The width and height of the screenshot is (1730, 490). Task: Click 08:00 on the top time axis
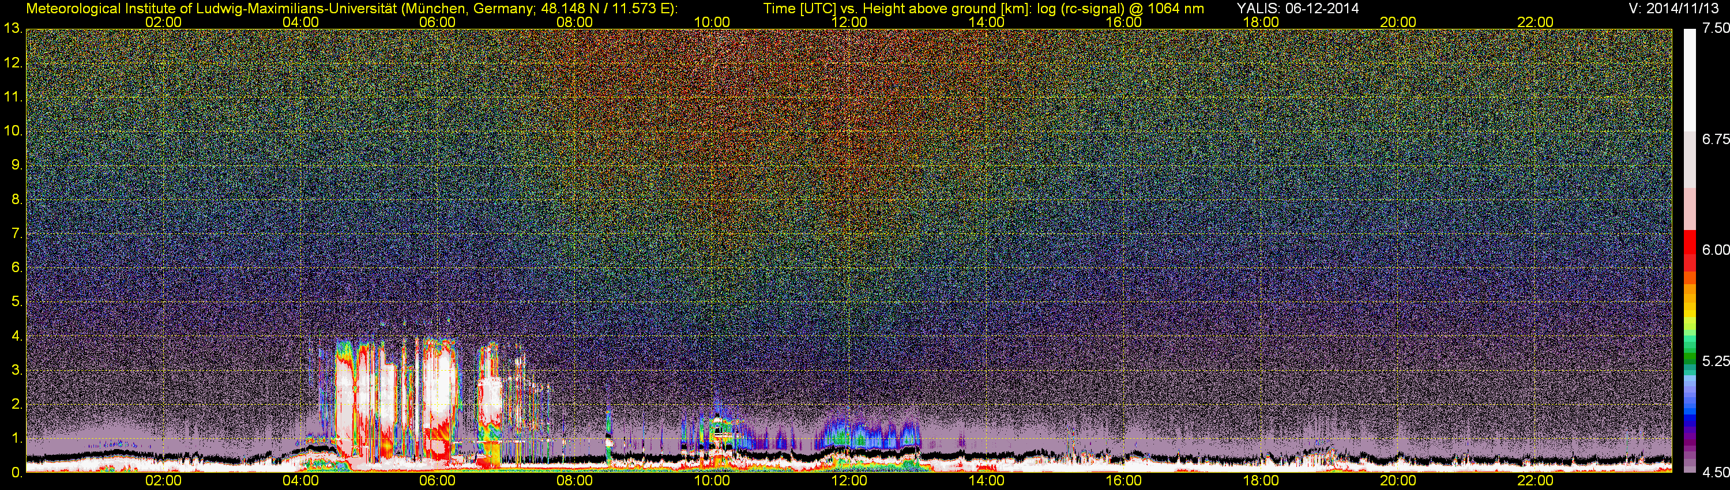pyautogui.click(x=575, y=22)
